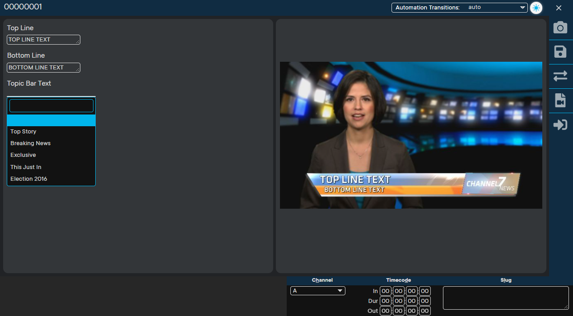Toggle the light theme sun icon

coord(536,8)
